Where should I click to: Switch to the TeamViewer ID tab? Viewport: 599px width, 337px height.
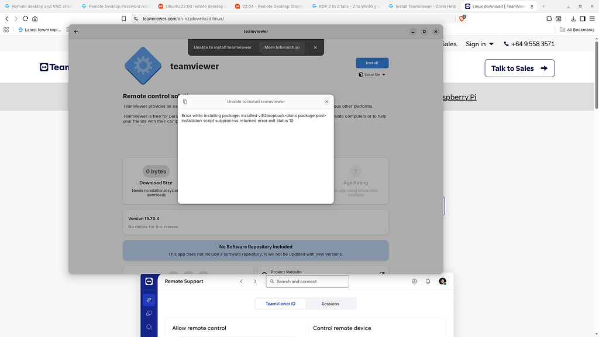pos(280,303)
